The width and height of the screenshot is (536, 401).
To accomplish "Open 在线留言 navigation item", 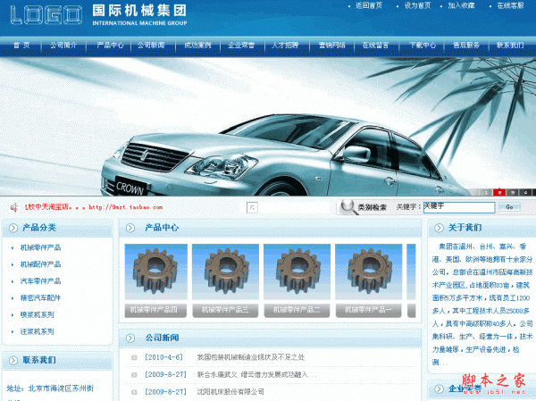I will coord(375,46).
